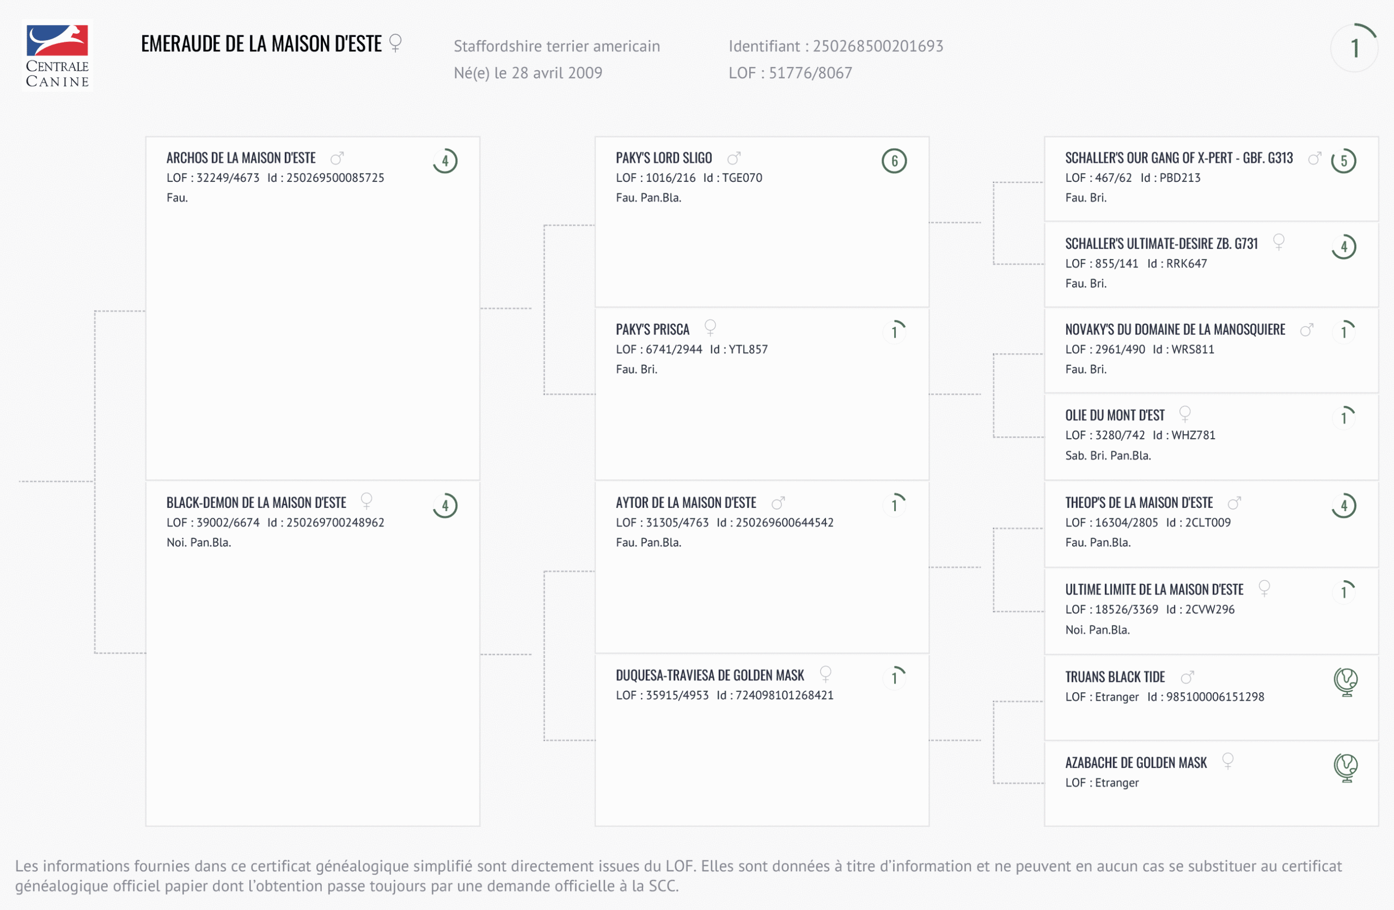This screenshot has width=1394, height=910.
Task: Open Archos de la Maison d'Este pedigree
Action: (241, 158)
